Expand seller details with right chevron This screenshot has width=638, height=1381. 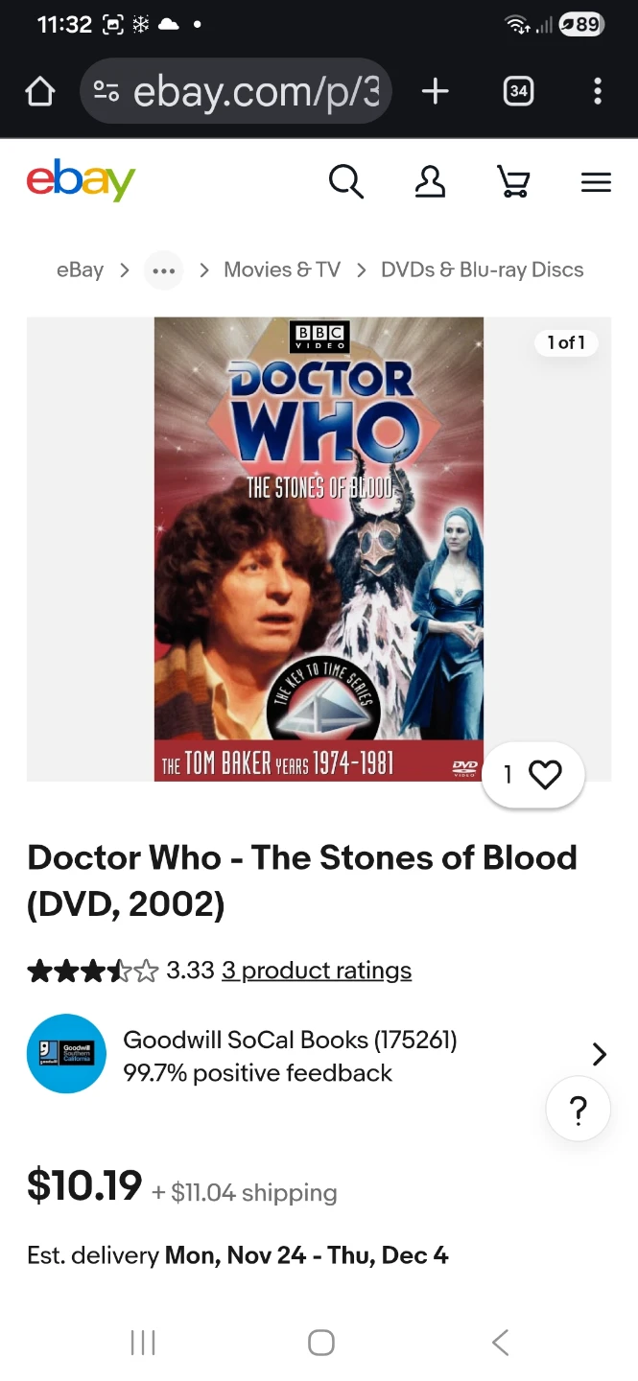(x=600, y=1053)
